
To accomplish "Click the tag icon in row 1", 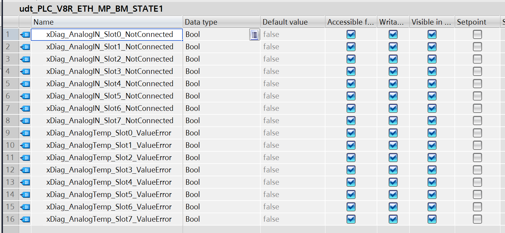I will (25, 35).
